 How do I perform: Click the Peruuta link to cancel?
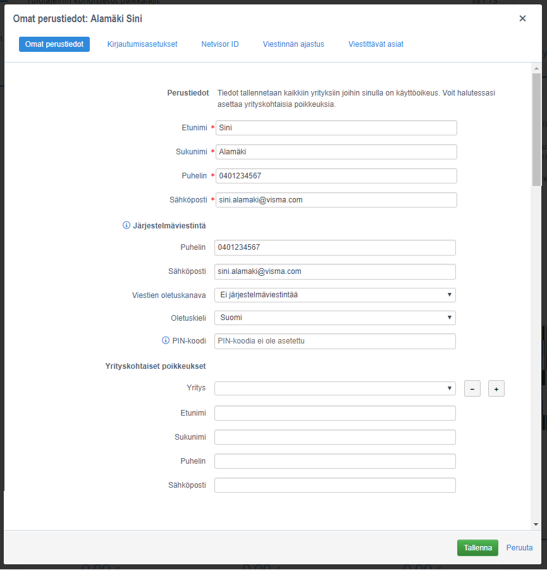point(519,548)
